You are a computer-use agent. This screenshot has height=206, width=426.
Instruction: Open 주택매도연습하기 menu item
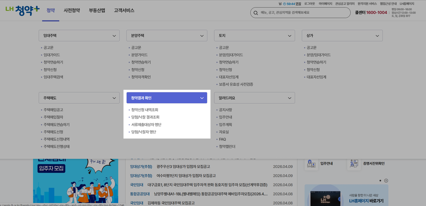click(57, 125)
